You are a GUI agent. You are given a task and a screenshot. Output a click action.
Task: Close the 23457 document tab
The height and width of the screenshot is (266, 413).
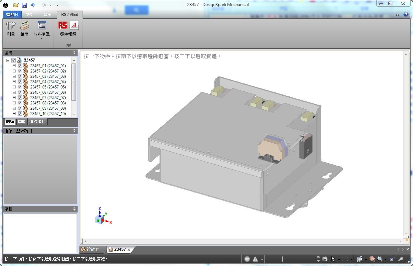(129, 250)
